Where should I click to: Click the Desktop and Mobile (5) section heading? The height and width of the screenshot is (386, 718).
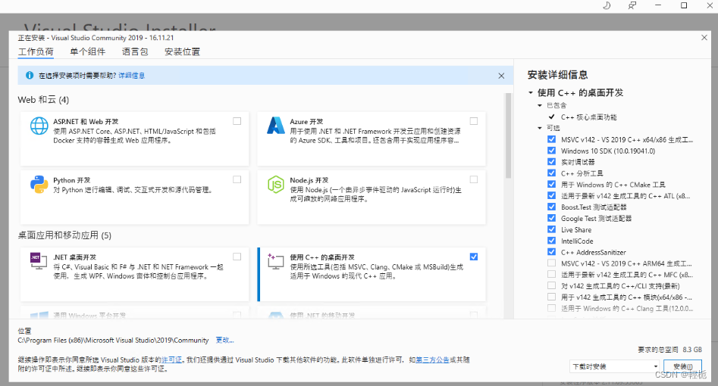coord(64,235)
